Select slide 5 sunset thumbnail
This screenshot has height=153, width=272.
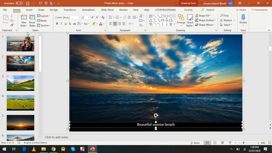20,122
